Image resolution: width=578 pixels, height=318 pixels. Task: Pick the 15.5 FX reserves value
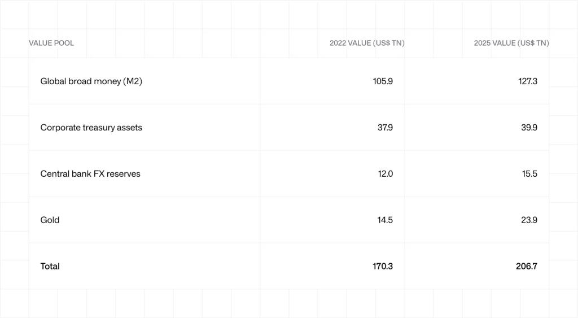click(529, 174)
